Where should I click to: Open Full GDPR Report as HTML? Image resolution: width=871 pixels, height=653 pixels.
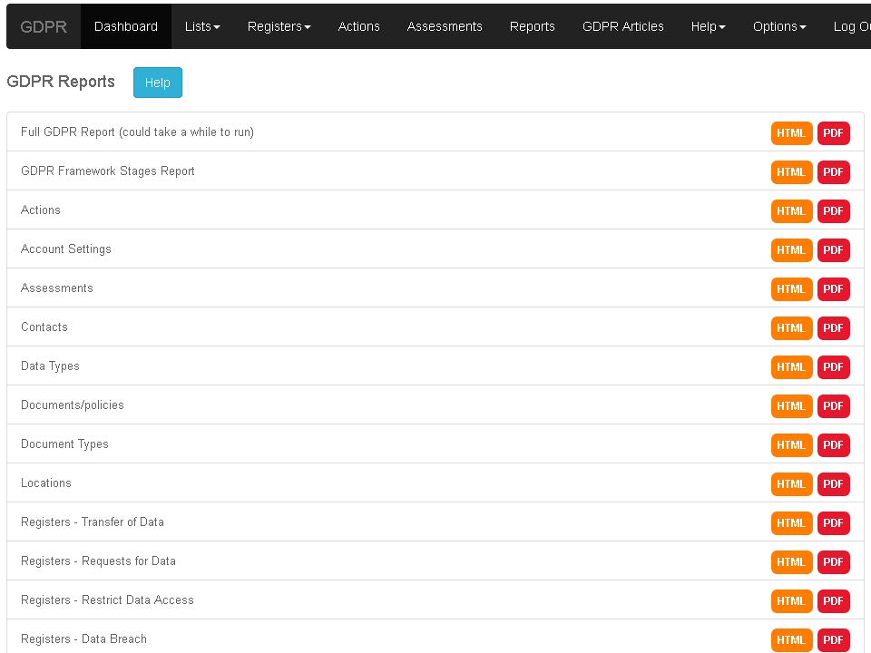click(791, 133)
